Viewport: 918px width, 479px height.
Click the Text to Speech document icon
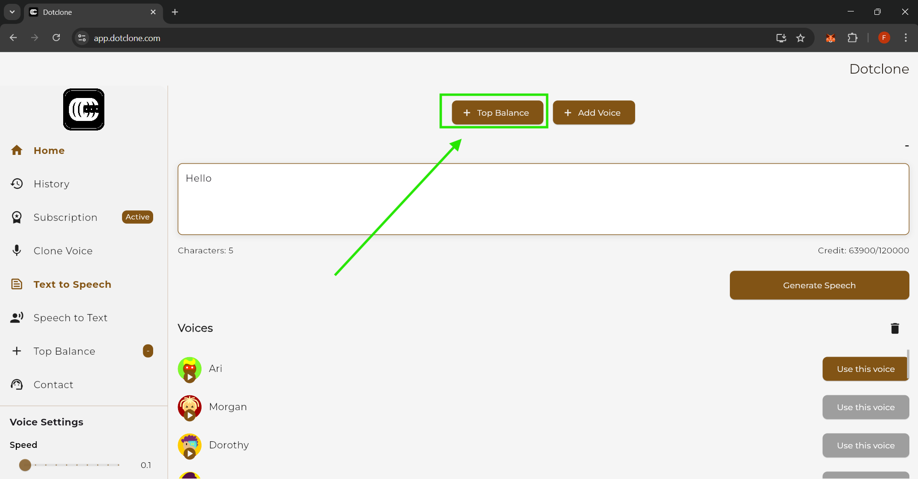[17, 284]
